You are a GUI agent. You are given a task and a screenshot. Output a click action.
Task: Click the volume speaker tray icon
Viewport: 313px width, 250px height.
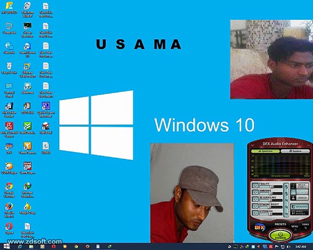288,247
